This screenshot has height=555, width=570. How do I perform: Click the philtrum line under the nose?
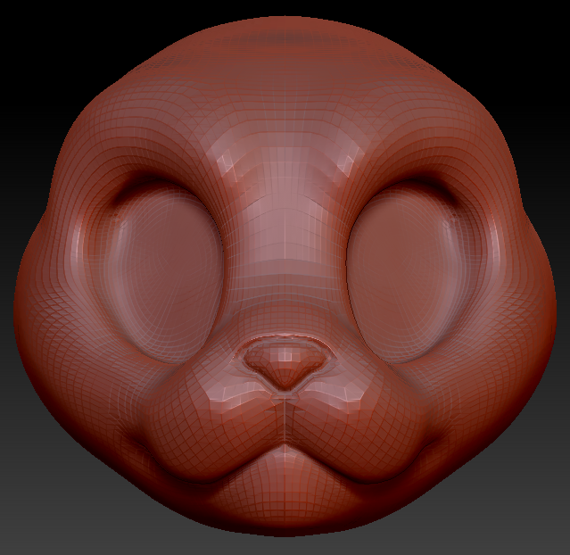(x=285, y=415)
